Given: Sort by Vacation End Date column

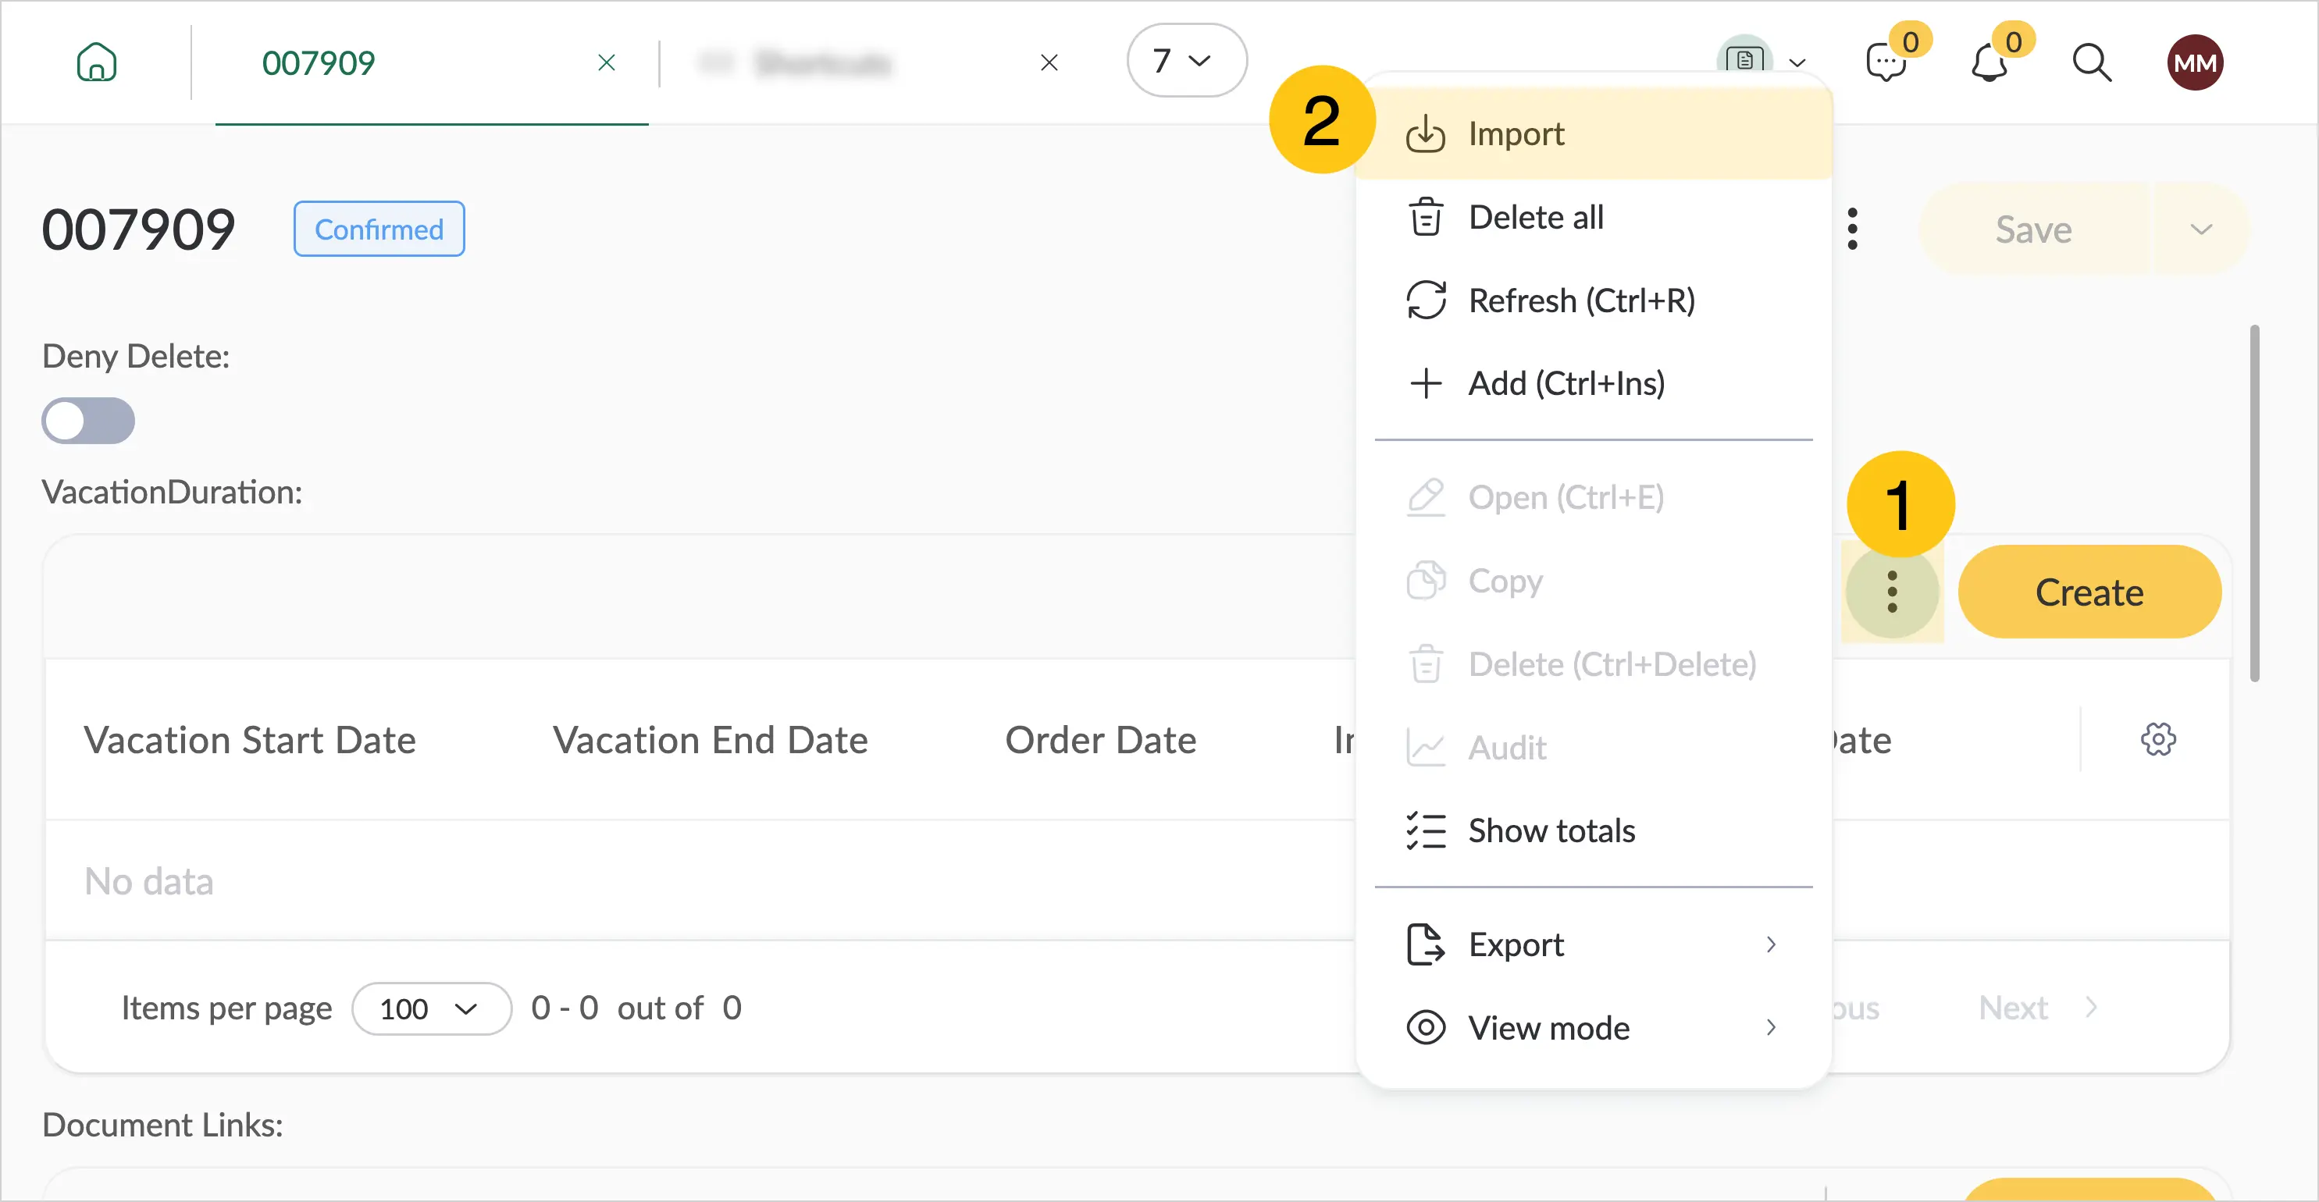Looking at the screenshot, I should [x=711, y=740].
